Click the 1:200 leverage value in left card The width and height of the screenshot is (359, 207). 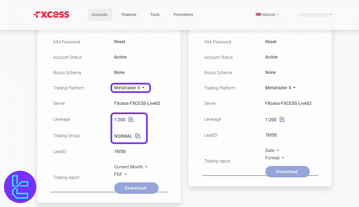point(120,120)
